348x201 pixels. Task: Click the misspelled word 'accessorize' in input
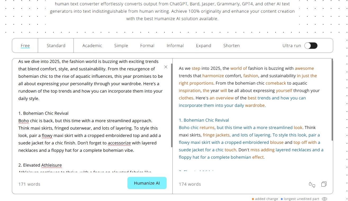pos(119,143)
